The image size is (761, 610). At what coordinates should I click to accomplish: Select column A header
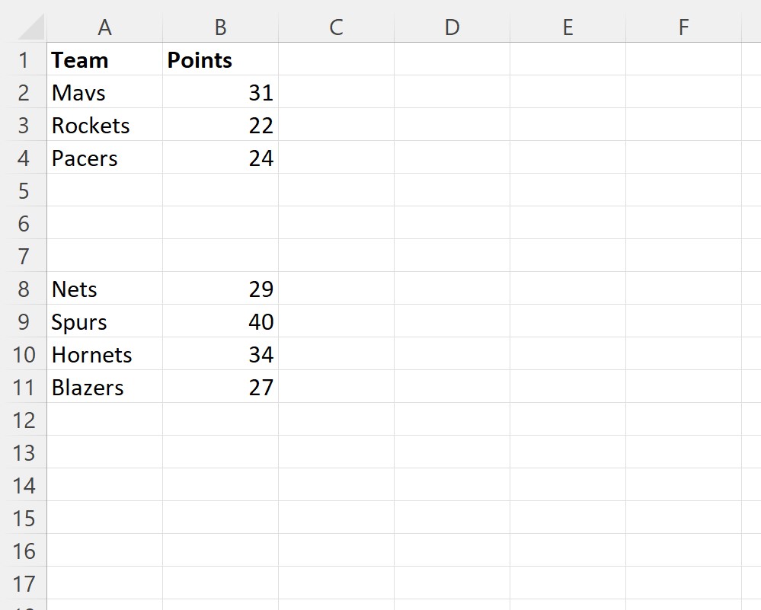tap(104, 27)
